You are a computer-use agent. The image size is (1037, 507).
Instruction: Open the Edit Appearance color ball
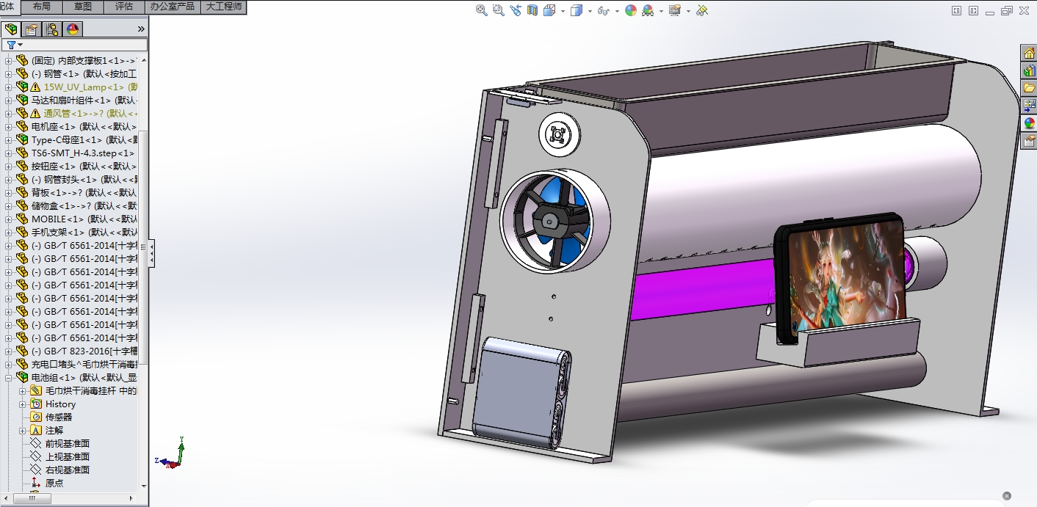point(631,10)
